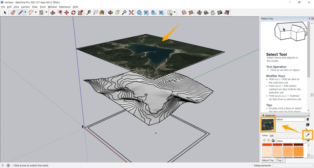Screen dimensions: 314x168
Task: Activate the Orbit tool
Action: (x=110, y=12)
